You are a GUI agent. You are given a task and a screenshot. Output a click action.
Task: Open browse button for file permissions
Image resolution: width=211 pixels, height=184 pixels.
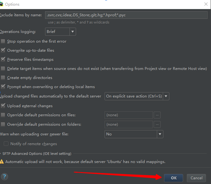(157, 115)
